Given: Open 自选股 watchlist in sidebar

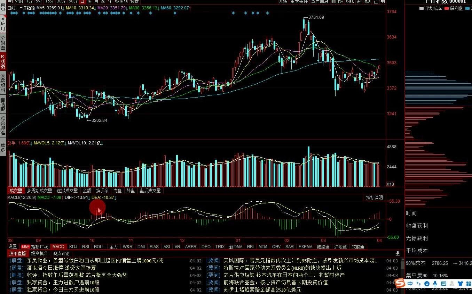Looking at the screenshot, I should click(x=3, y=104).
